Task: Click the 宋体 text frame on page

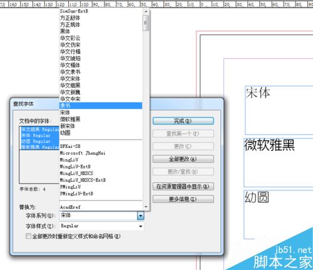Action: [x=279, y=110]
